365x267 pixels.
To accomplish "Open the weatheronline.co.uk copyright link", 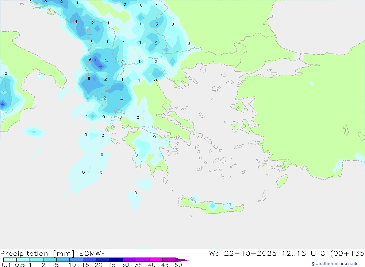I will pyautogui.click(x=334, y=264).
